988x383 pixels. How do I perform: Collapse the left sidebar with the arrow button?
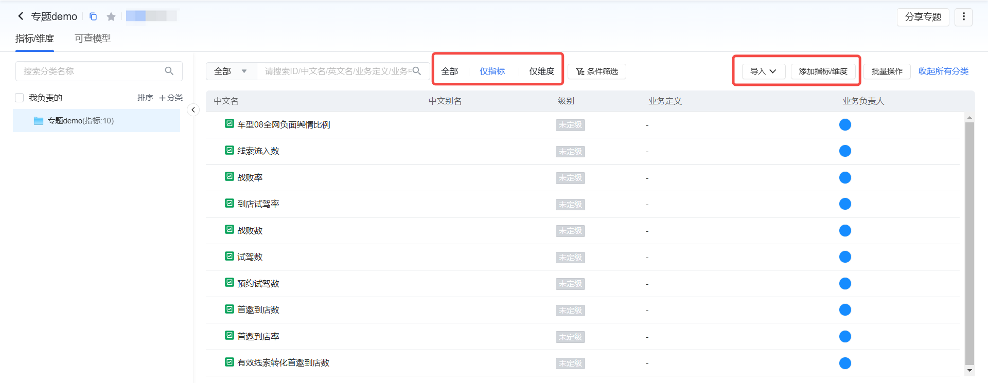[x=193, y=110]
